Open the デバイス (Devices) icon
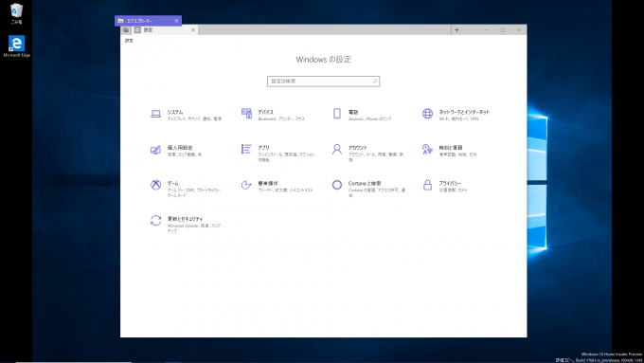Screen dimensions: 644x363 click(x=246, y=114)
